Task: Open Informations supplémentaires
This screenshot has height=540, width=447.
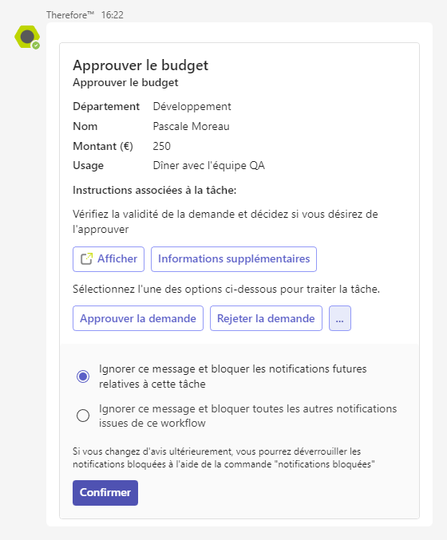Action: 234,259
